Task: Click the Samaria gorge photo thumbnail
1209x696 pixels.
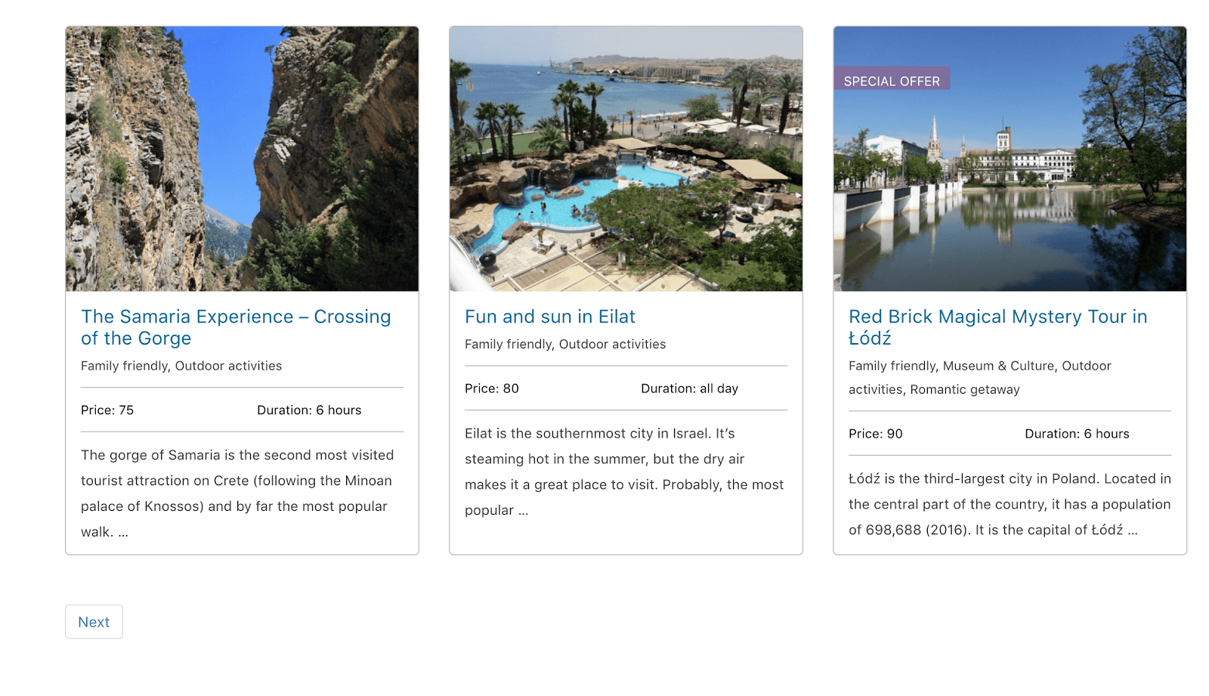Action: (x=242, y=159)
